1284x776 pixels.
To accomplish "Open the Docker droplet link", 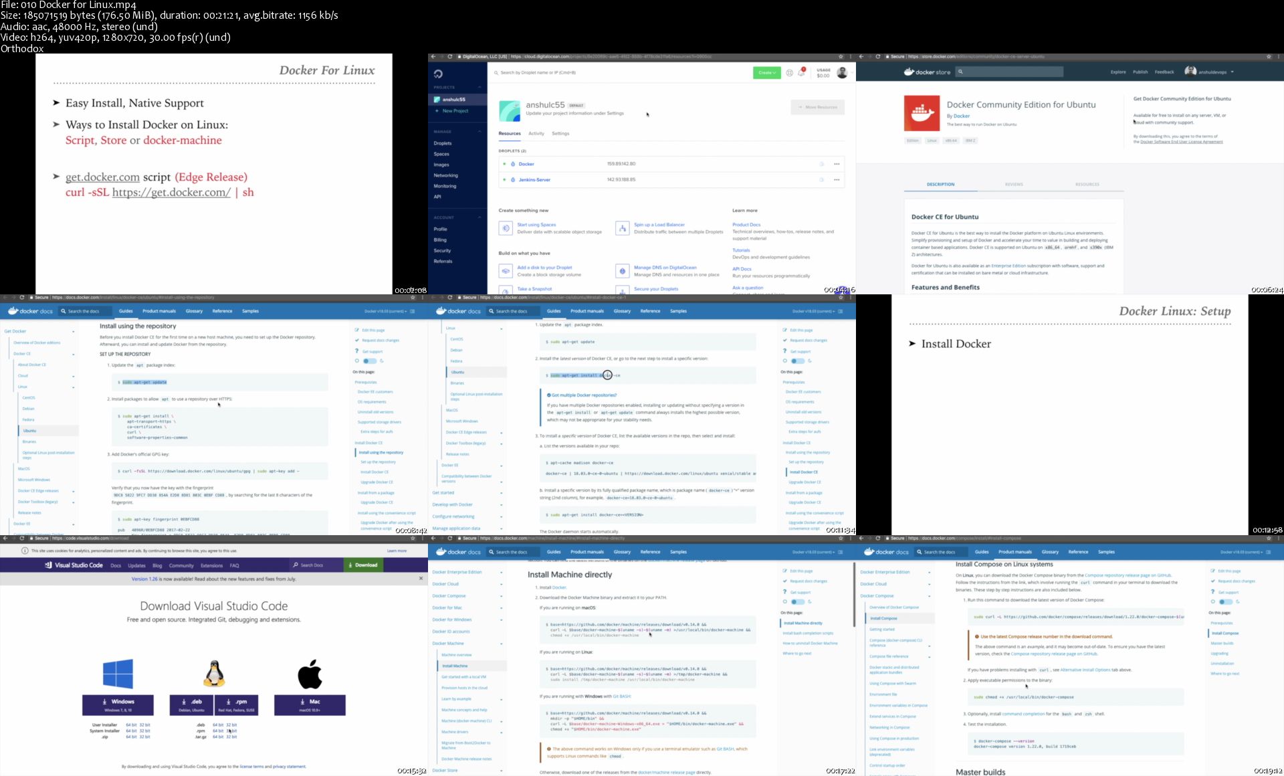I will (x=526, y=164).
